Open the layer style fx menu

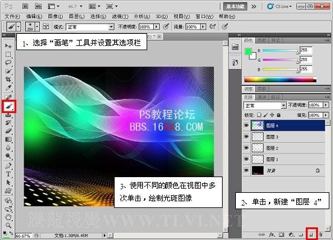coord(271,235)
